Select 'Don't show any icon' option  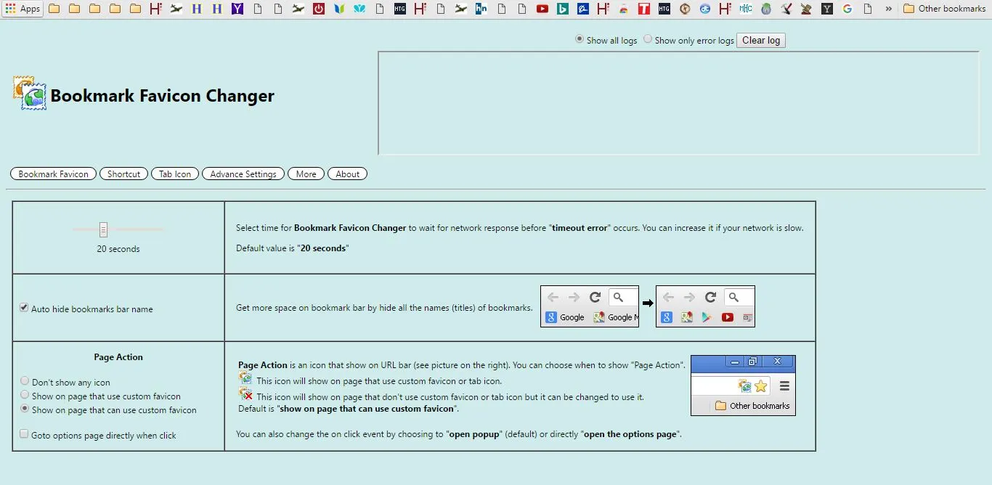(25, 381)
